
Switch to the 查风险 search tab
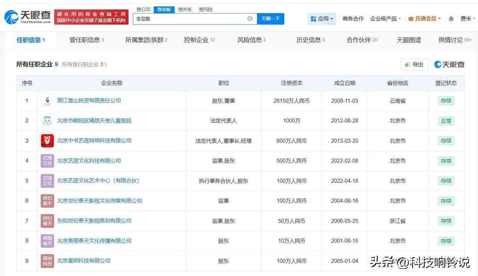pyautogui.click(x=205, y=9)
